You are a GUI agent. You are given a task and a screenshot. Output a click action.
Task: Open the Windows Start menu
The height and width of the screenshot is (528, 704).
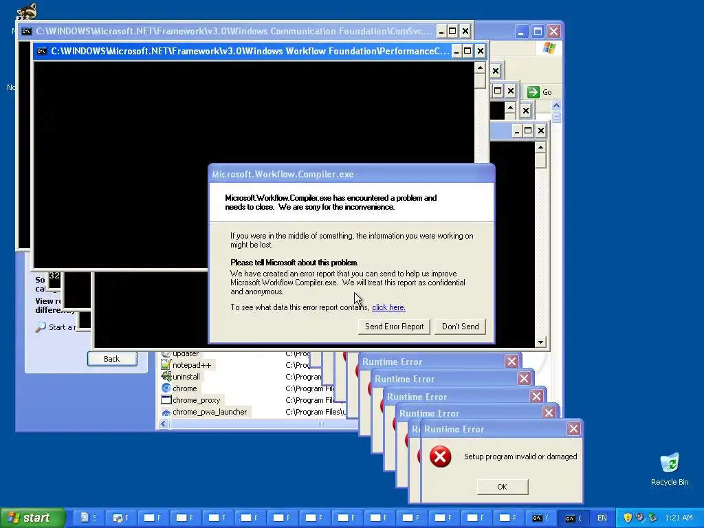click(x=32, y=518)
